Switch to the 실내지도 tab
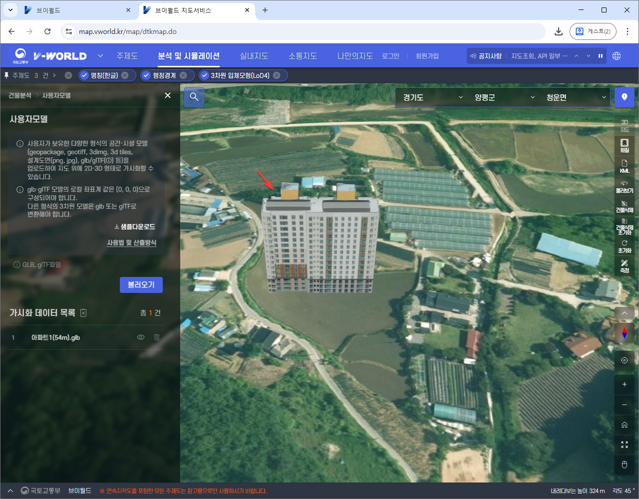639x499 pixels. tap(254, 56)
